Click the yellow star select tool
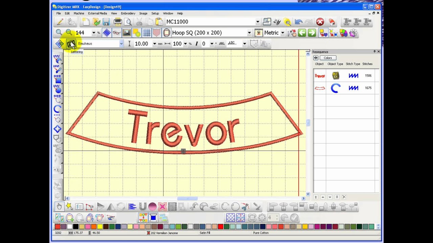The image size is (433, 243). pos(69,207)
